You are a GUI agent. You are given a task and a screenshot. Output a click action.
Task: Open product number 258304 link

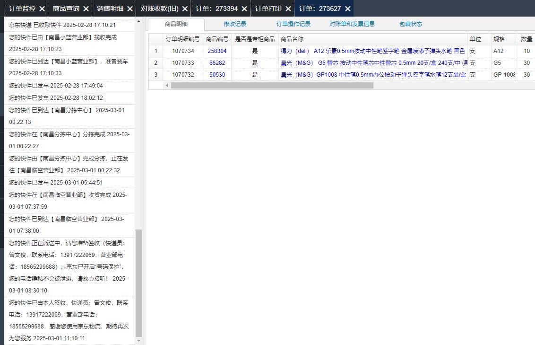click(217, 51)
